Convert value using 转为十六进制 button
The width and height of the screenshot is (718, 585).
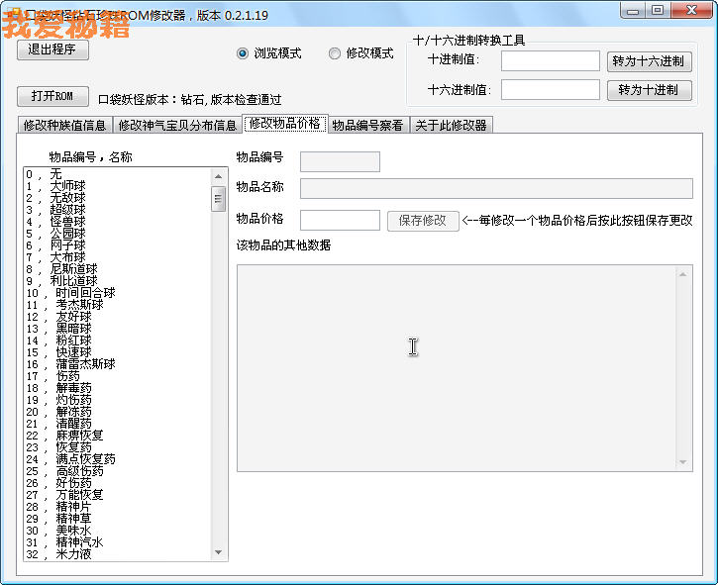coord(649,61)
